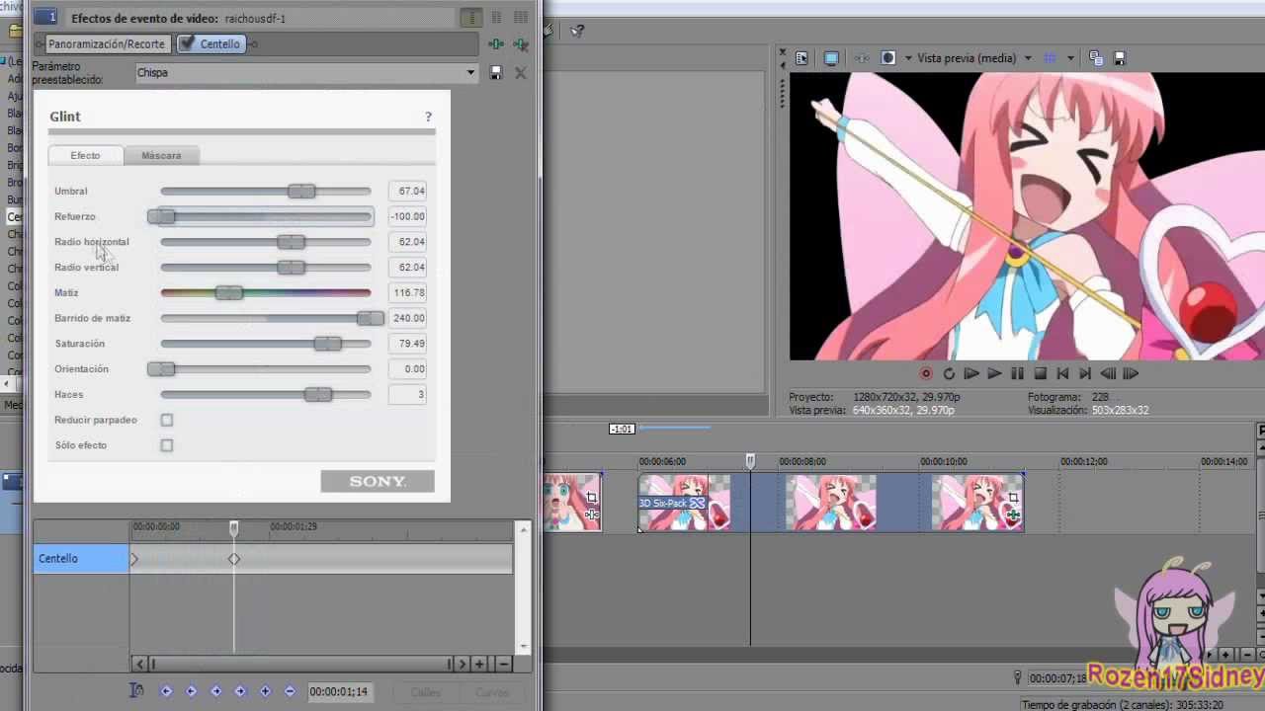Select the two-column plug-in view icon
Image resolution: width=1265 pixels, height=711 pixels.
[496, 18]
